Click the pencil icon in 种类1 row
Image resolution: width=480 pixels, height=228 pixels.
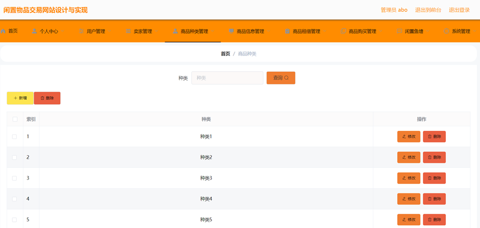click(404, 137)
